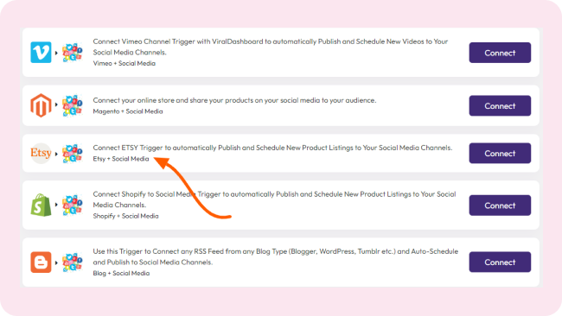This screenshot has width=562, height=316.
Task: Connect the Blog + Social Media integration
Action: point(500,262)
